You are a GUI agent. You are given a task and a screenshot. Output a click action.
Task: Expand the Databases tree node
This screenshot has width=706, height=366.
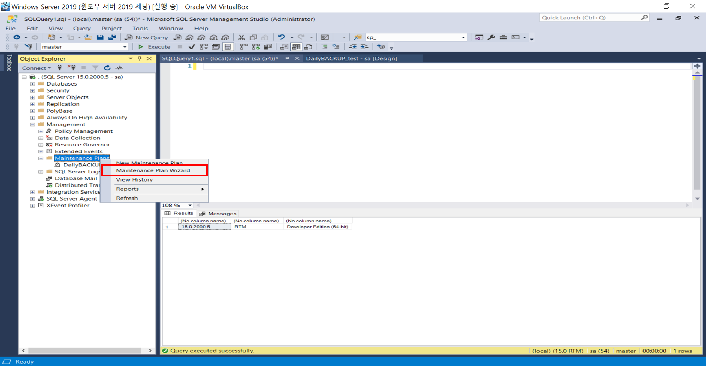tap(32, 84)
